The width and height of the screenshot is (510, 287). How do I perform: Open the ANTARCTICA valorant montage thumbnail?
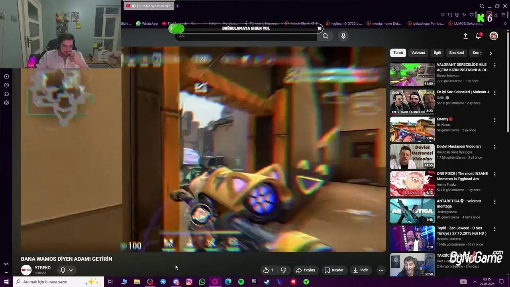tap(412, 211)
